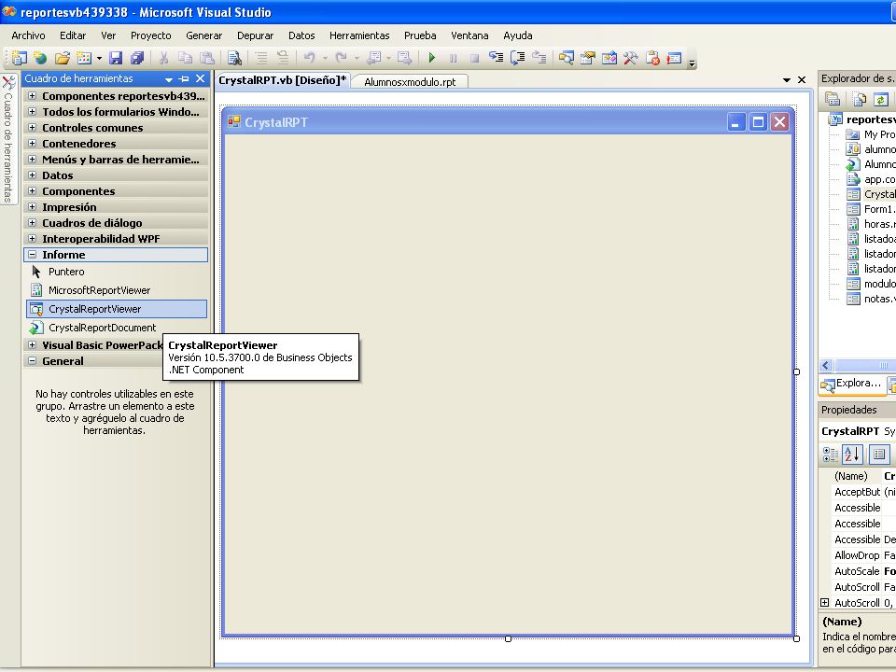Click the Undo arrow icon

tap(310, 58)
